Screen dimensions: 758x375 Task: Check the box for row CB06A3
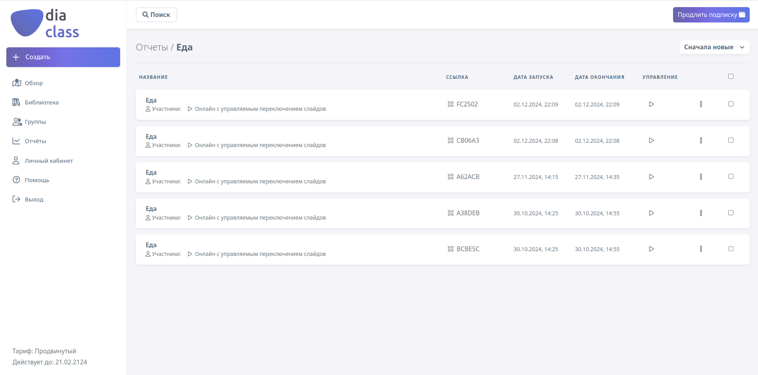731,140
